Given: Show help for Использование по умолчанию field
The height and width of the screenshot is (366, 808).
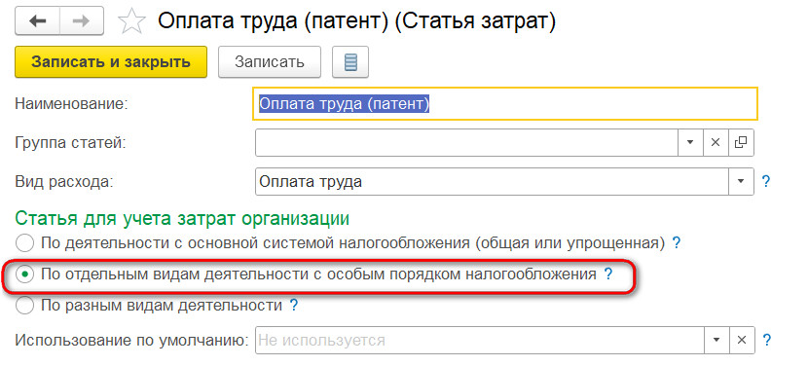Looking at the screenshot, I should point(767,341).
